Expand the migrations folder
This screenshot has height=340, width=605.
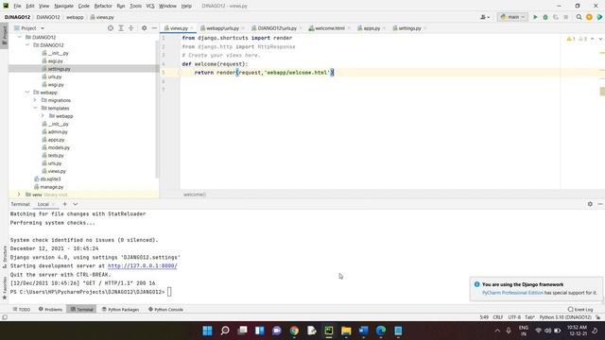pyautogui.click(x=35, y=100)
